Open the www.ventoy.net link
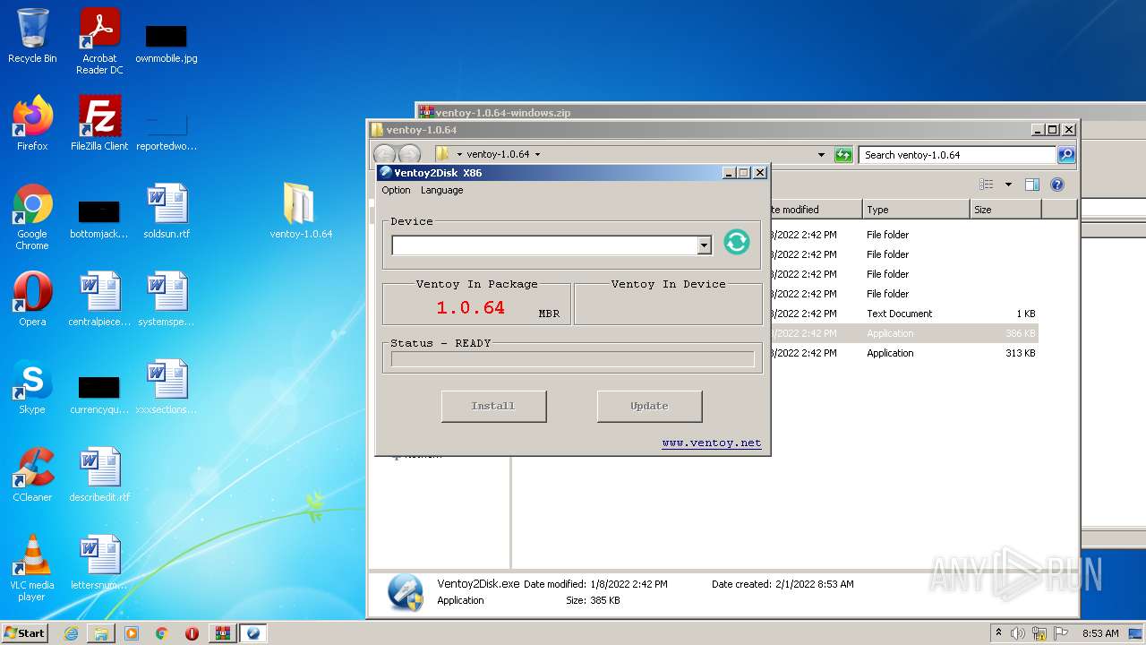This screenshot has width=1146, height=645. click(x=712, y=443)
